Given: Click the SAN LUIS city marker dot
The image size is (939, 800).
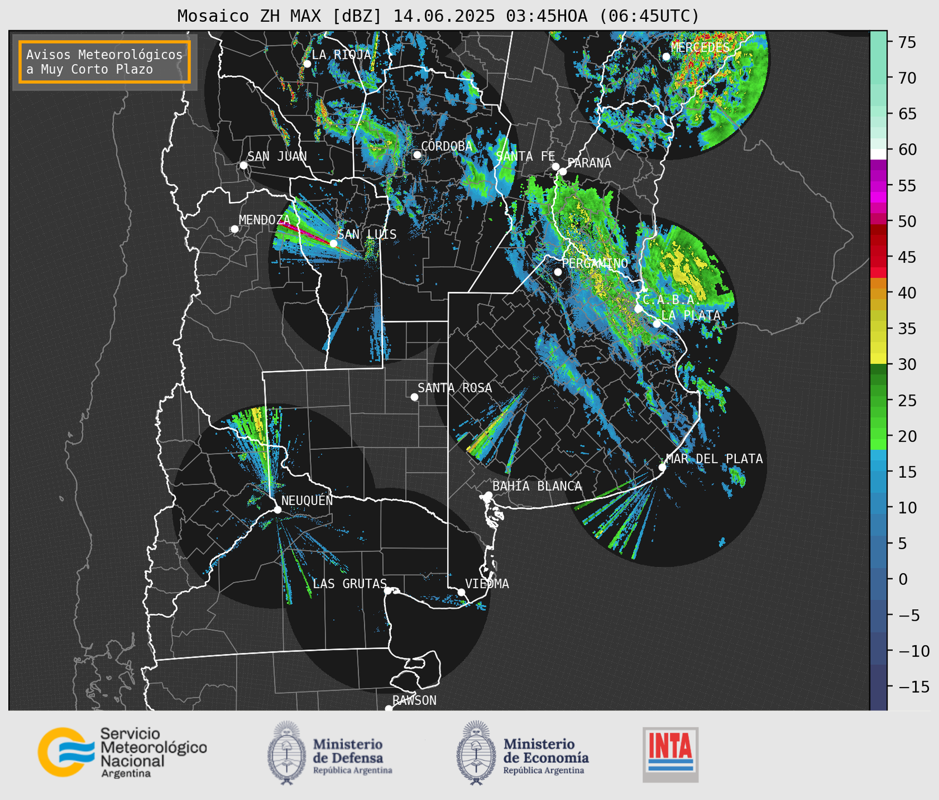Looking at the screenshot, I should pos(333,243).
